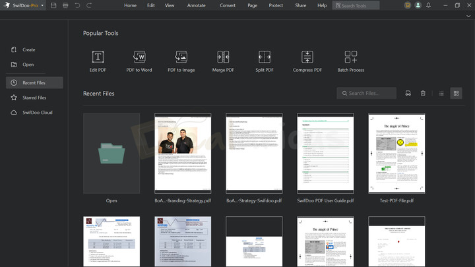The height and width of the screenshot is (267, 475).
Task: Click the Save icon in title bar
Action: (x=53, y=5)
